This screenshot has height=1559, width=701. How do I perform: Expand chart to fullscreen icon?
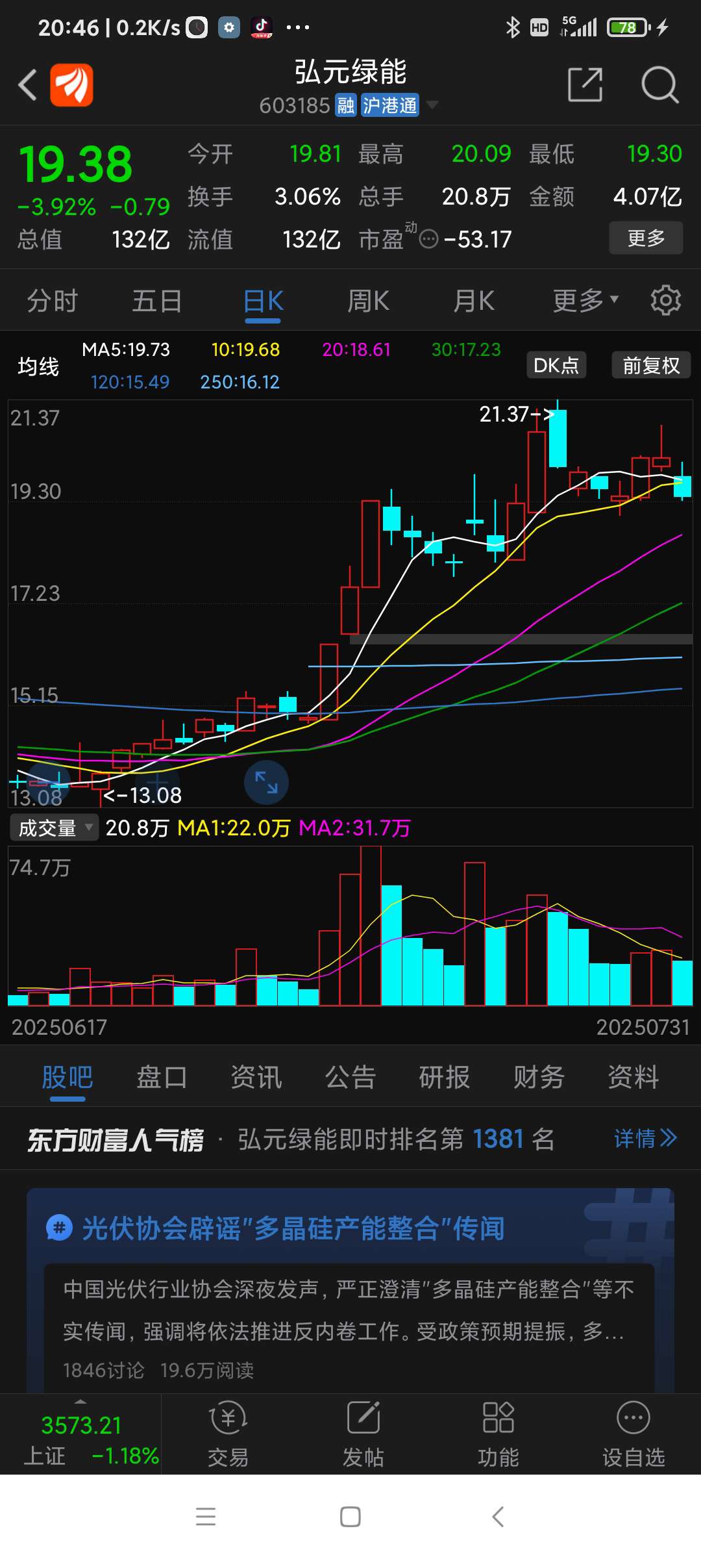click(266, 782)
